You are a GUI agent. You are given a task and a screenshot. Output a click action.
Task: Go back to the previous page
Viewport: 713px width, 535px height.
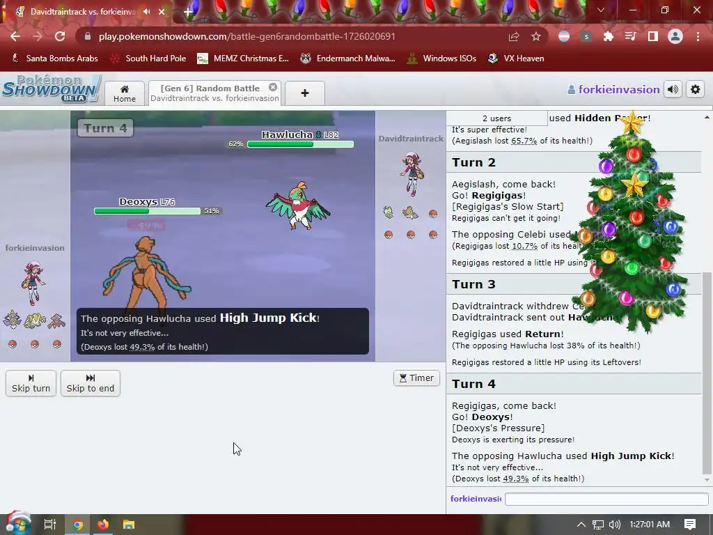tap(15, 36)
